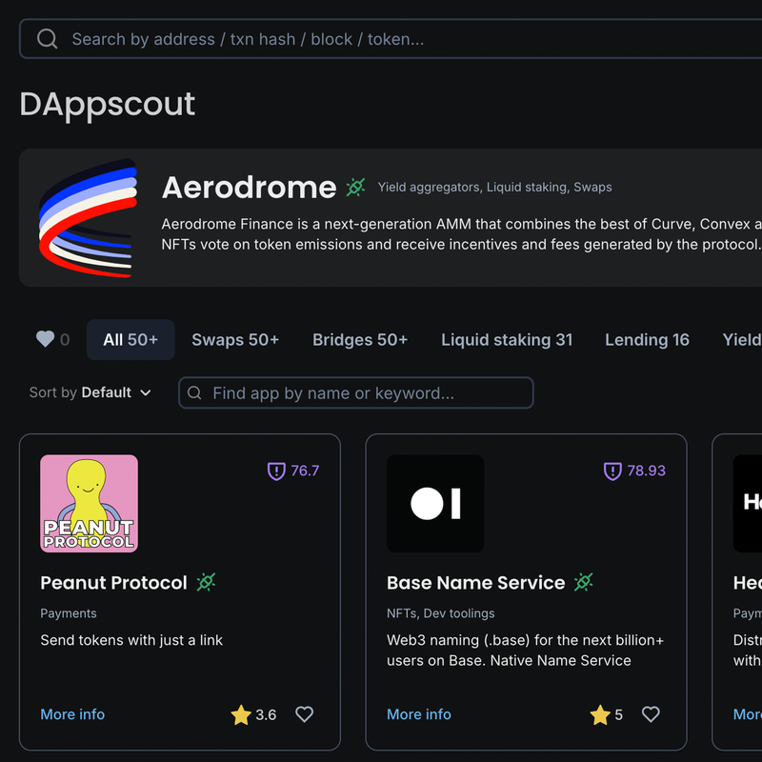Click the Payments category under Peanut Protocol
The width and height of the screenshot is (762, 762).
[69, 613]
